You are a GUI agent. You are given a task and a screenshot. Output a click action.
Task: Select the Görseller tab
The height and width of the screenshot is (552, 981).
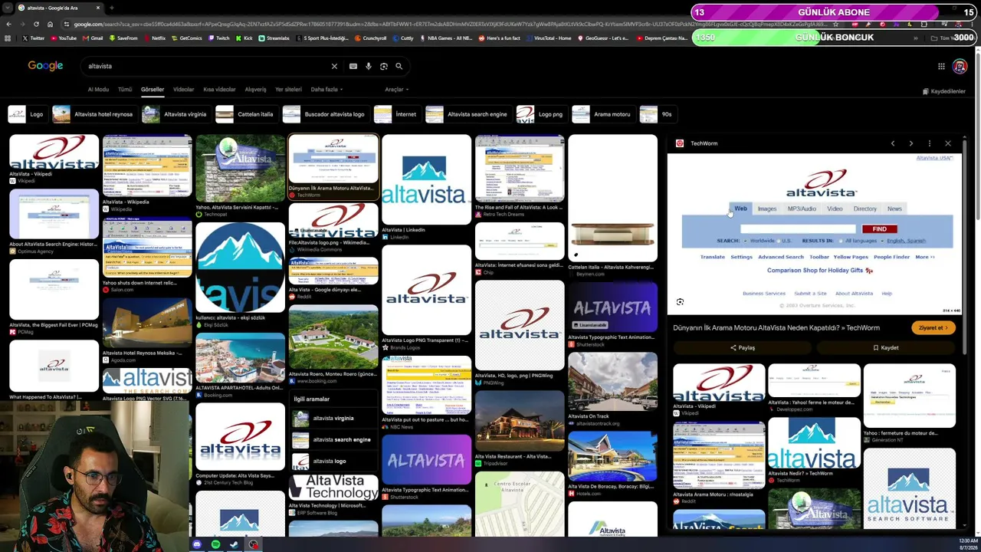[x=153, y=90]
